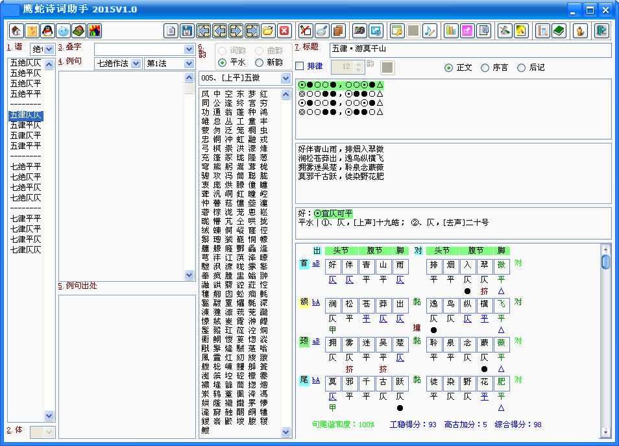The image size is (619, 446).
Task: Open the 七绝作法 dropdown
Action: (x=136, y=64)
